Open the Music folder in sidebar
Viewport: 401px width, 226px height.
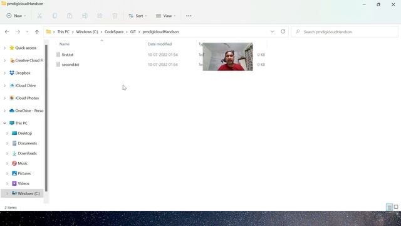pos(23,163)
